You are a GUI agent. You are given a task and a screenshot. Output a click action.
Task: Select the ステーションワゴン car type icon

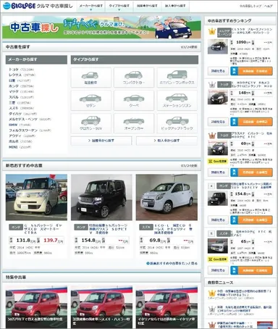click(x=177, y=101)
